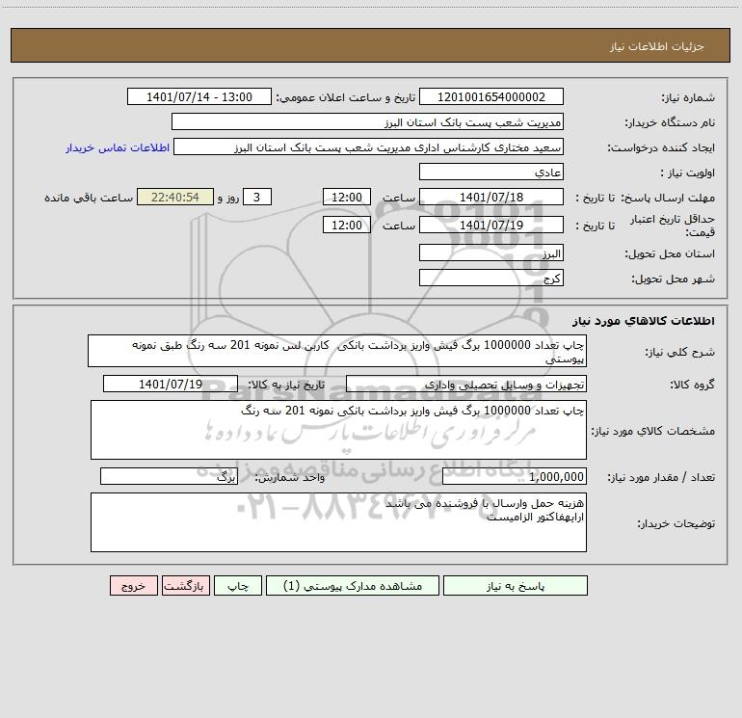Click the announcement date field 1401/07/14 - 13:00
Screen dimensions: 742x718
click(199, 96)
